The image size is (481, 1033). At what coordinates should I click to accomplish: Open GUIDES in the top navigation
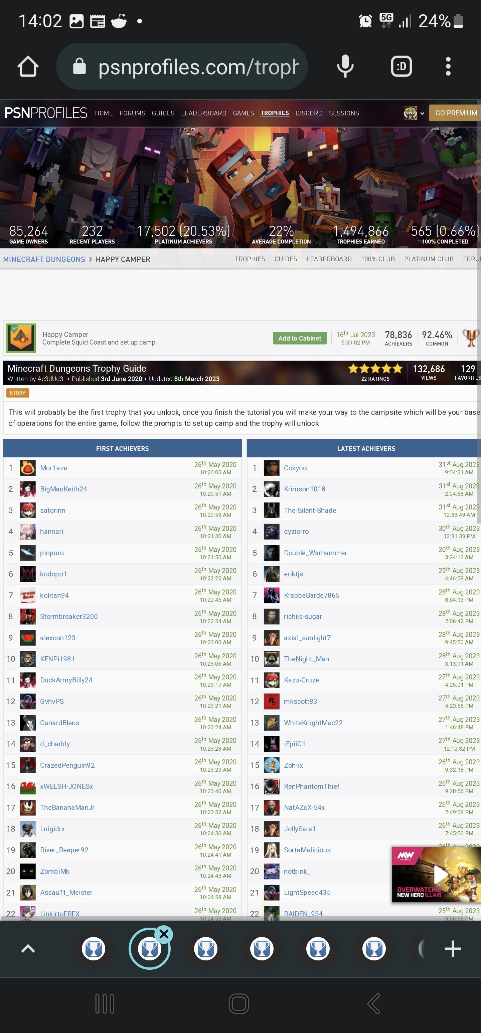[163, 113]
